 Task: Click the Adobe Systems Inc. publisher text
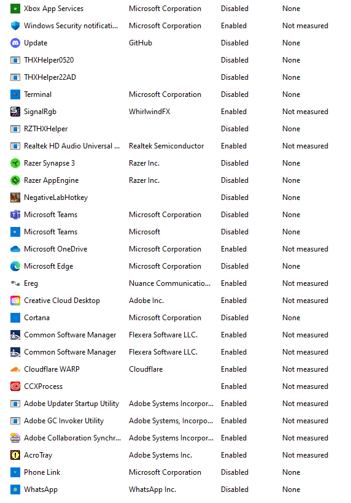pyautogui.click(x=160, y=455)
